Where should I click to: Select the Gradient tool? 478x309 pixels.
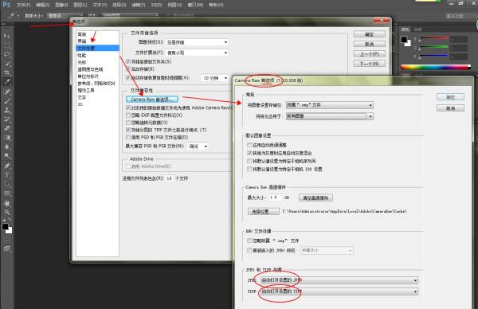point(6,138)
